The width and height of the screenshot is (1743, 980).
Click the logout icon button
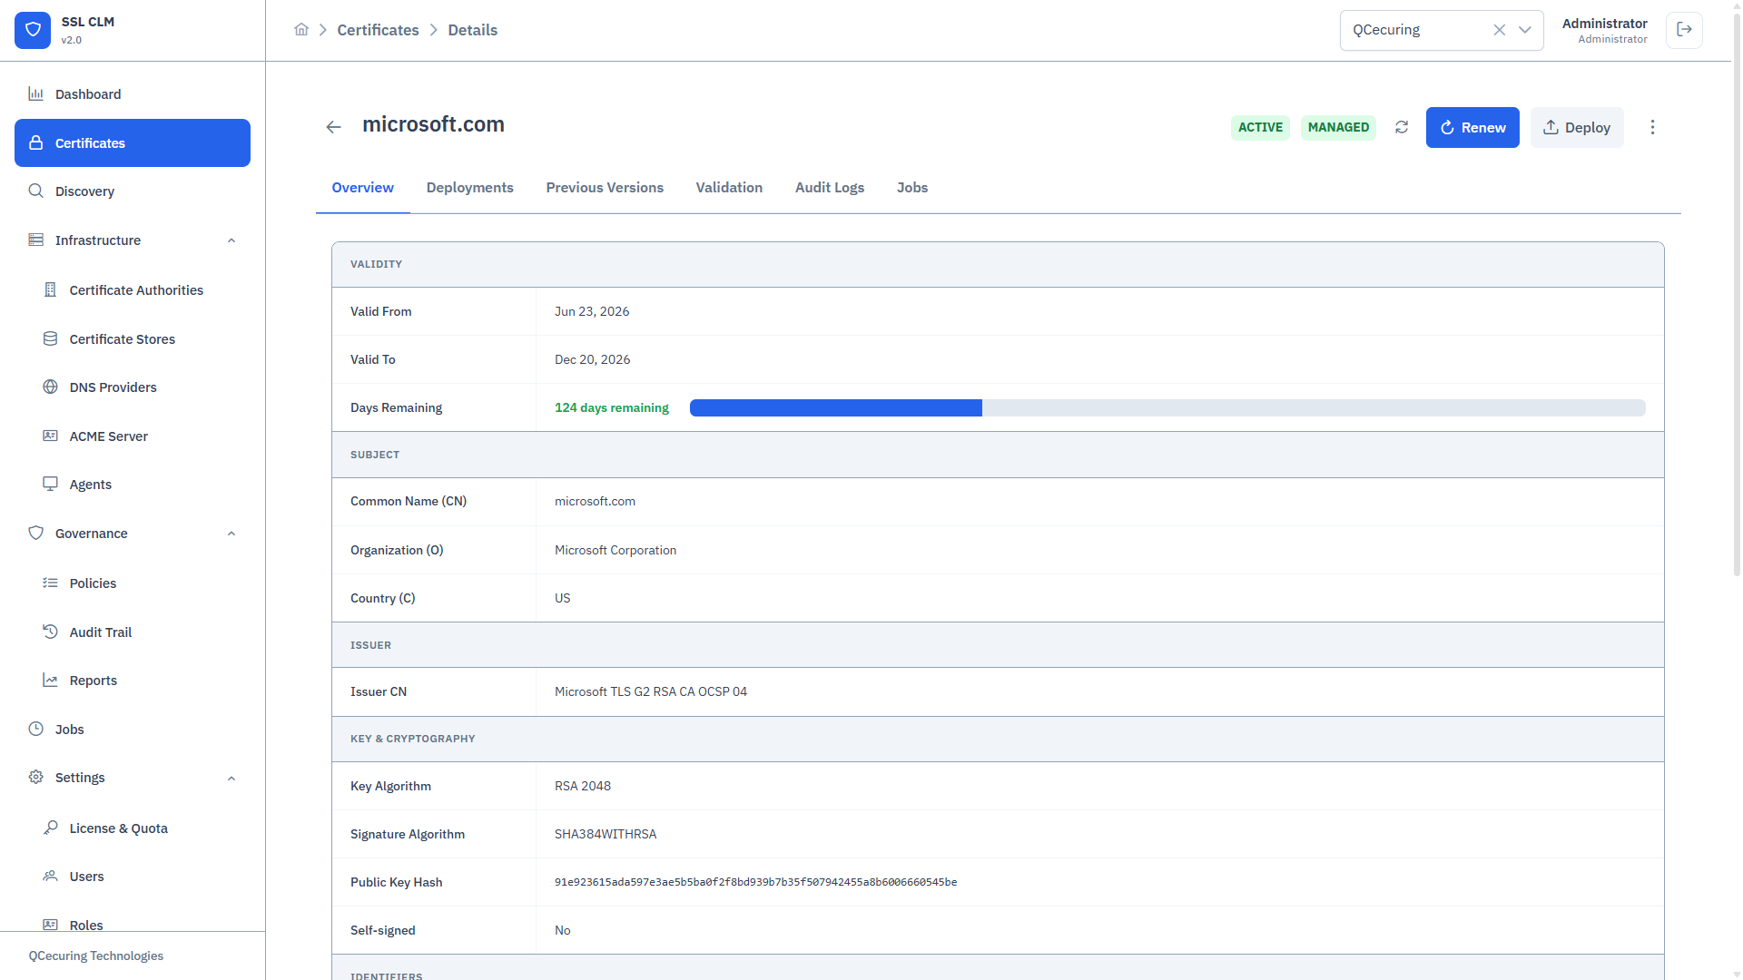tap(1684, 30)
